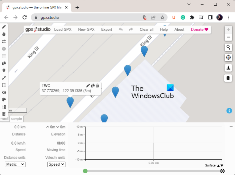Click New GPX in toolbar
The image size is (235, 175).
pos(86,29)
